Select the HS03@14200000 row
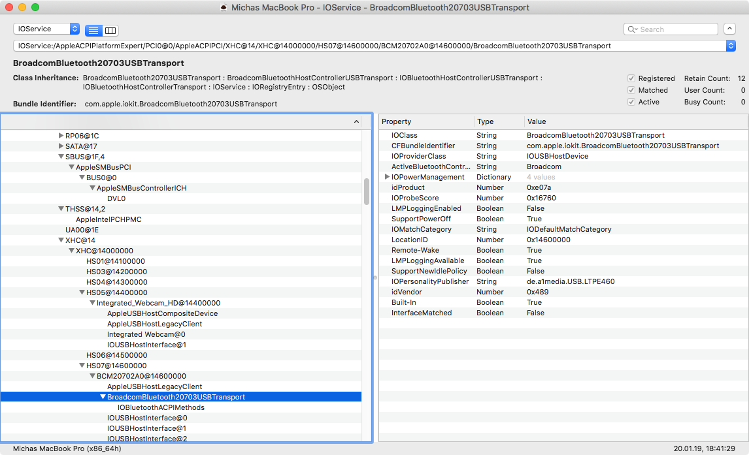 (x=181, y=272)
